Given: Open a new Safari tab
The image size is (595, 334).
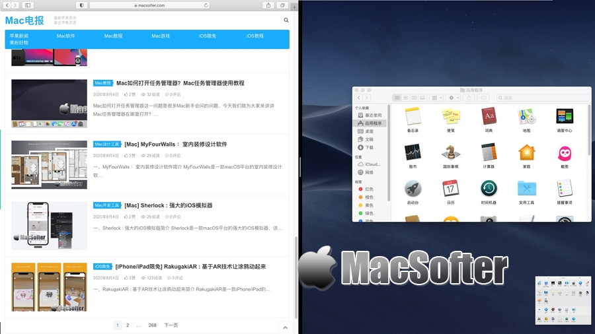Looking at the screenshot, I should pos(294,7).
